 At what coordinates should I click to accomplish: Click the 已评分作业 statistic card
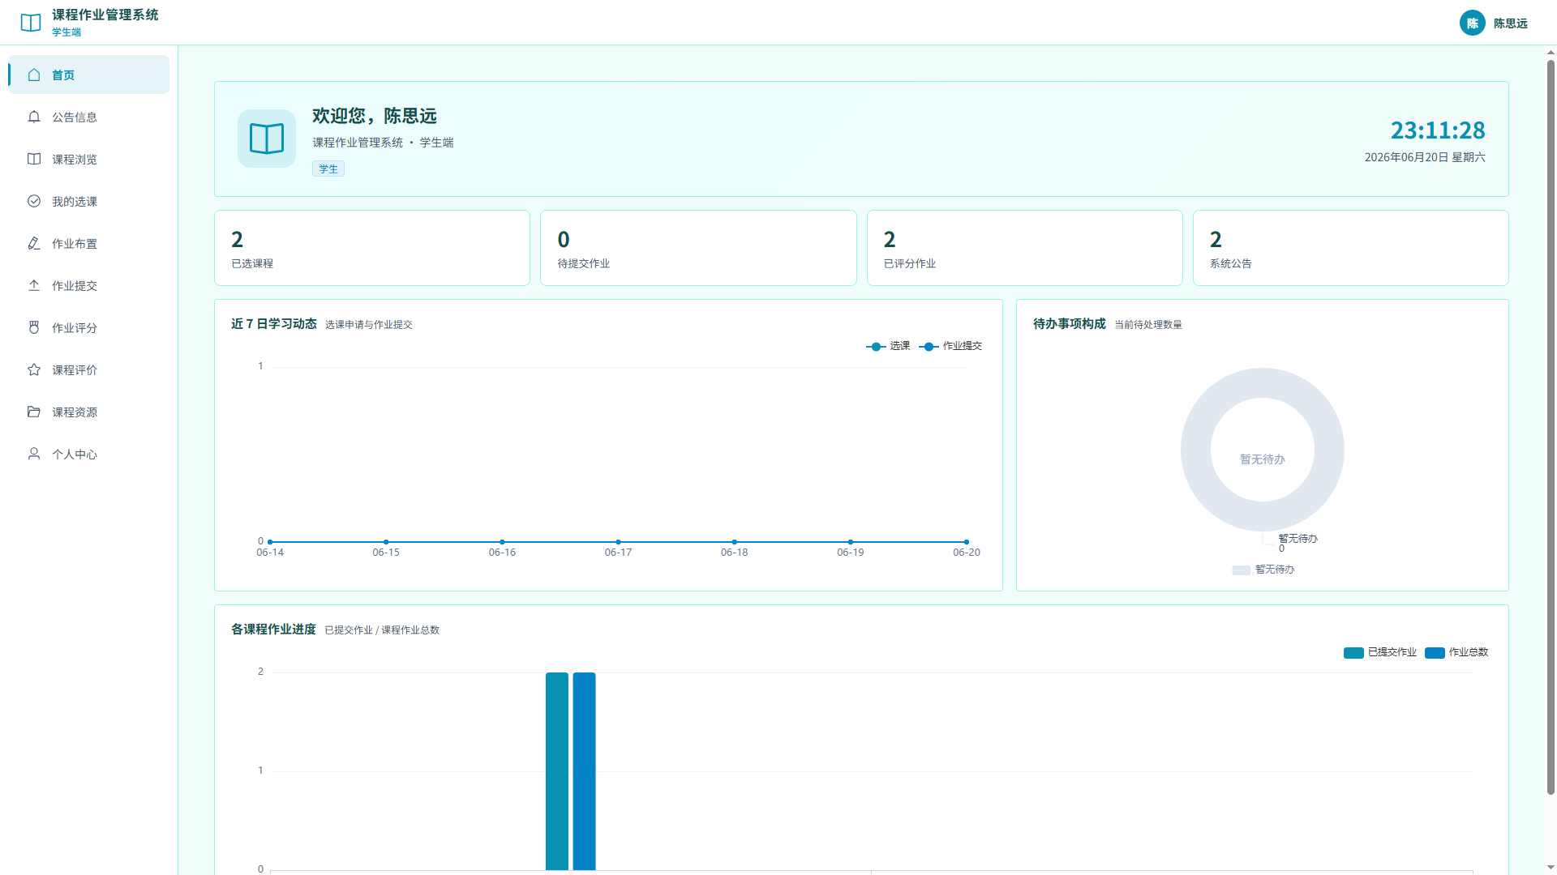tap(1025, 248)
